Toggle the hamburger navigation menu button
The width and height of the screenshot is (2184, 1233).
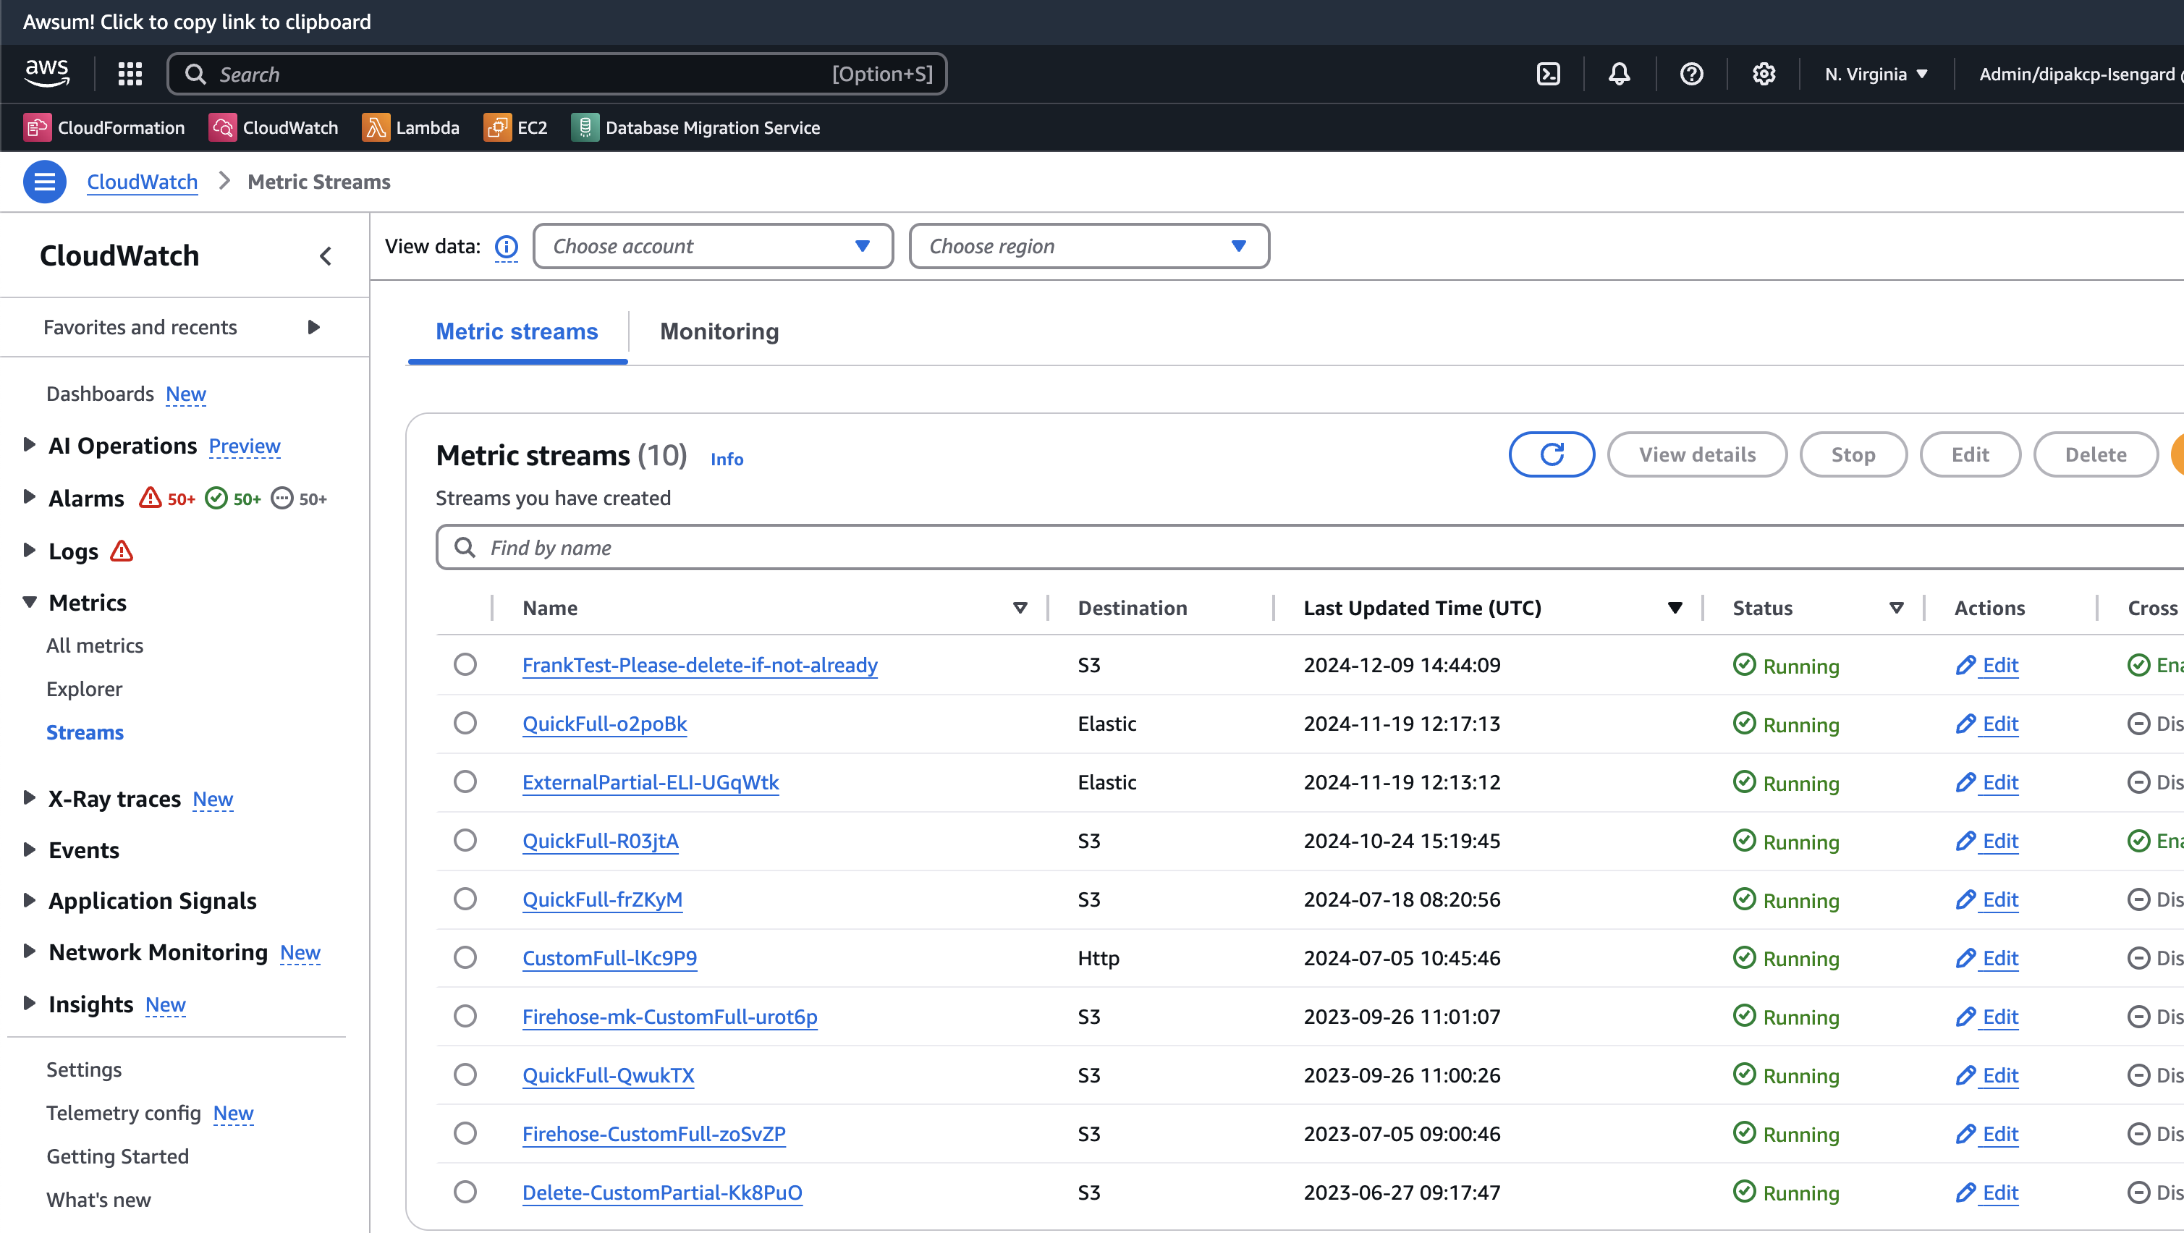[x=44, y=182]
